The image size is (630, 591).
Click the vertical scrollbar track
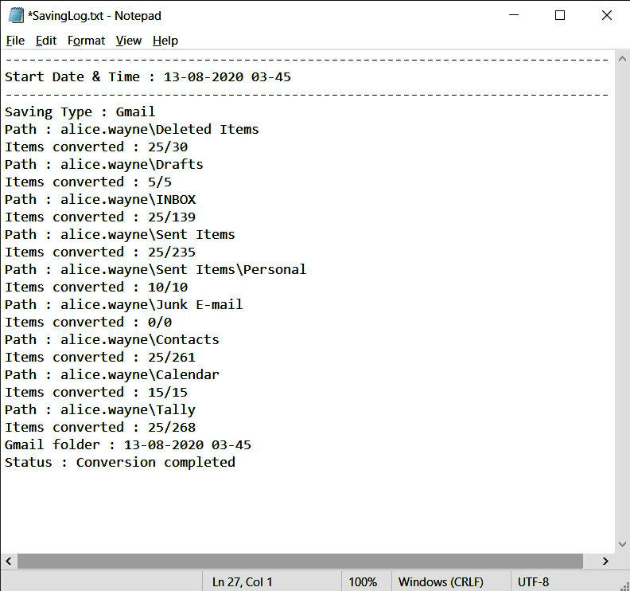point(622,303)
